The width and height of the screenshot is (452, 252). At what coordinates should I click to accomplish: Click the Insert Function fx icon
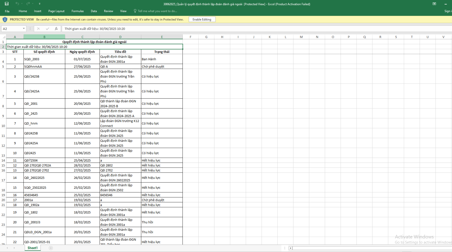(56, 29)
